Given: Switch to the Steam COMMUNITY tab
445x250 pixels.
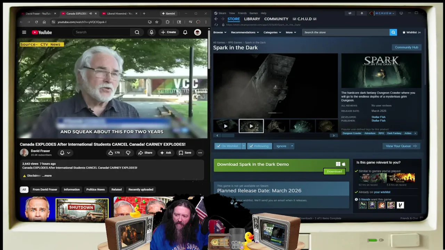Looking at the screenshot, I should pos(276,19).
